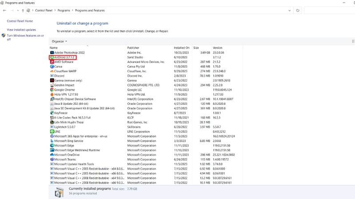Select Microsoft Visual C++ 2005 x86 row
This screenshot has width=355, height=199.
coord(146,173)
